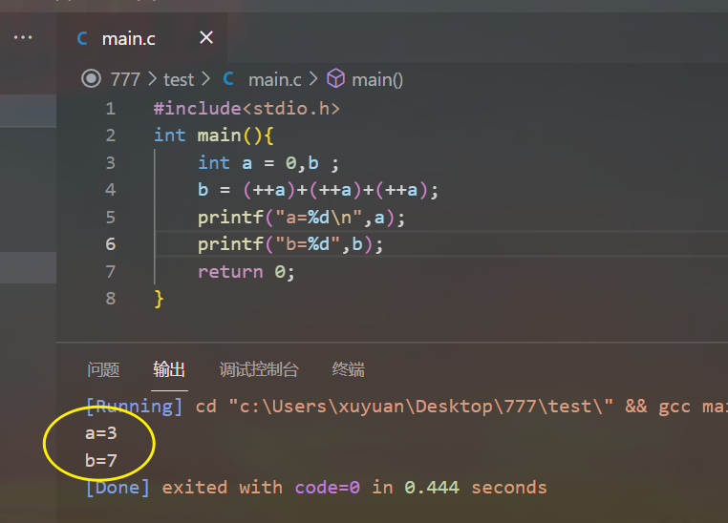Click the workspace circle icon in breadcrumb
This screenshot has width=728, height=523.
[91, 79]
